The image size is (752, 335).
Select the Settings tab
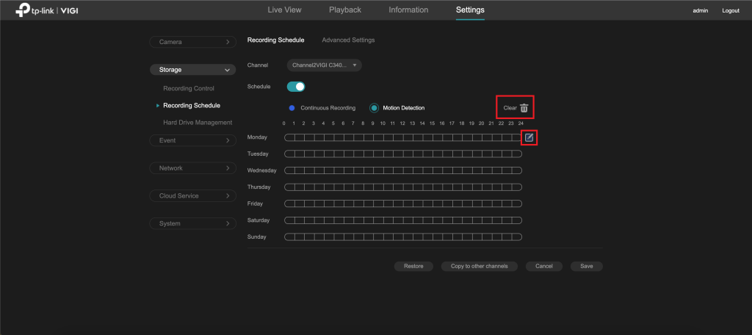coord(470,10)
